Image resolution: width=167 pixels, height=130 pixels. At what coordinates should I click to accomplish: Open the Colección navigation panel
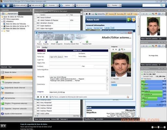(16, 77)
